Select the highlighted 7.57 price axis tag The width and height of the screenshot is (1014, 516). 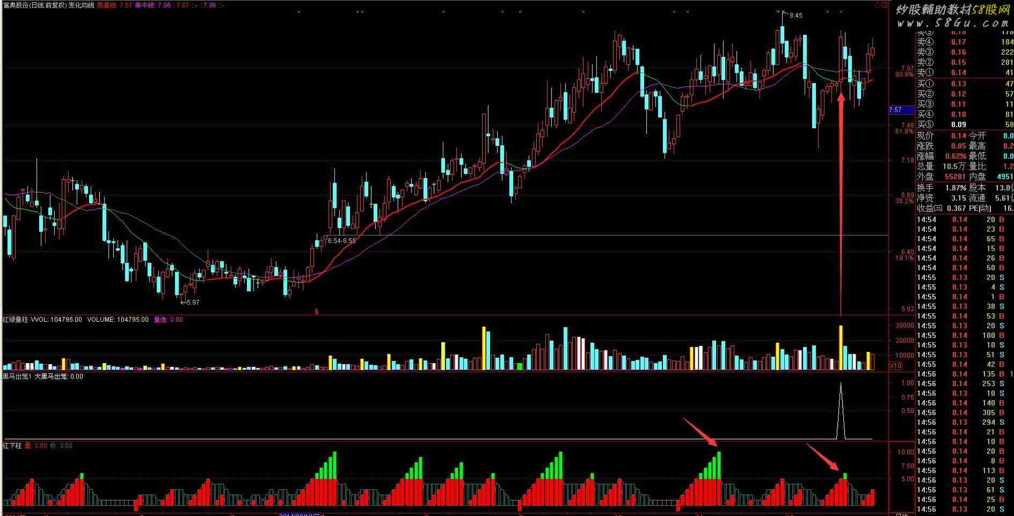point(902,110)
